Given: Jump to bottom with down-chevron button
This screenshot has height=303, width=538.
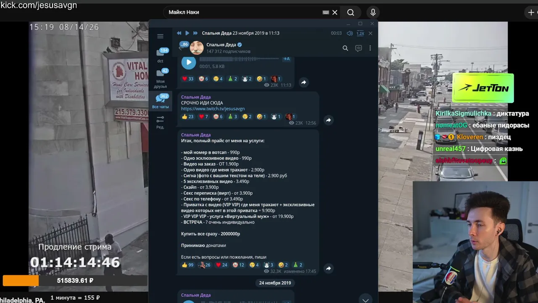Looking at the screenshot, I should [365, 300].
